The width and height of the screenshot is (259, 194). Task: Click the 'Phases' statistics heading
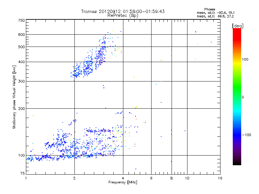click(x=209, y=9)
